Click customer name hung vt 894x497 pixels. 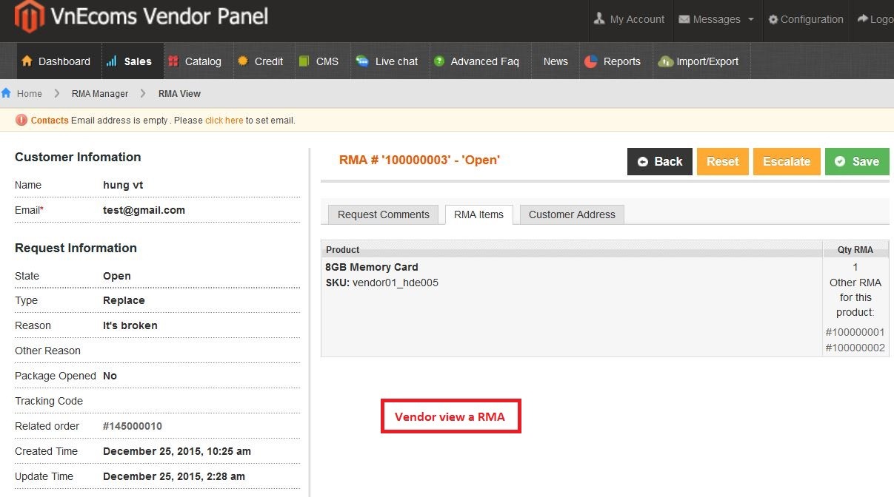click(123, 185)
